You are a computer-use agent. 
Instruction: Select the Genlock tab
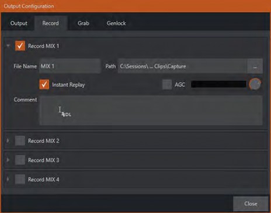(116, 23)
